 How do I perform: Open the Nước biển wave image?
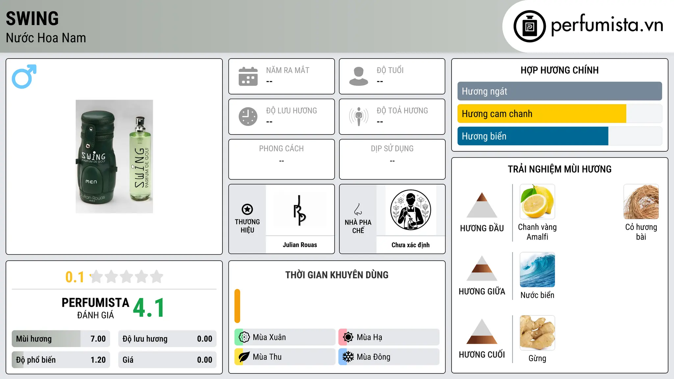[537, 270]
